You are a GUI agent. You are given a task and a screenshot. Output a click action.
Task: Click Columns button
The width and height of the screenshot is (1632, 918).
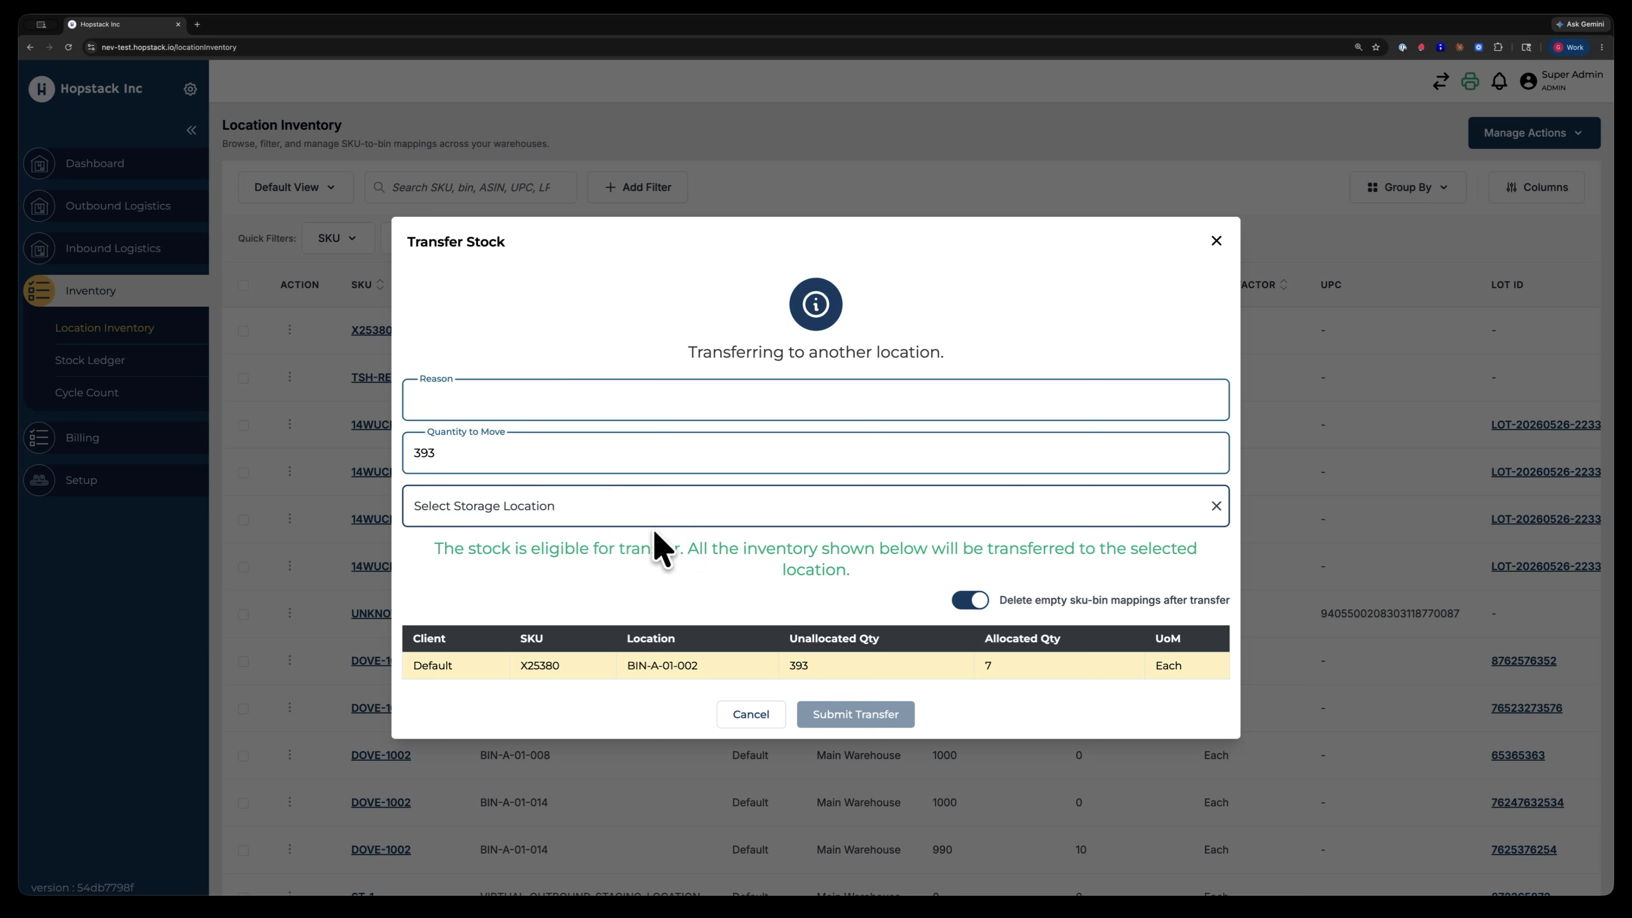[1536, 187]
